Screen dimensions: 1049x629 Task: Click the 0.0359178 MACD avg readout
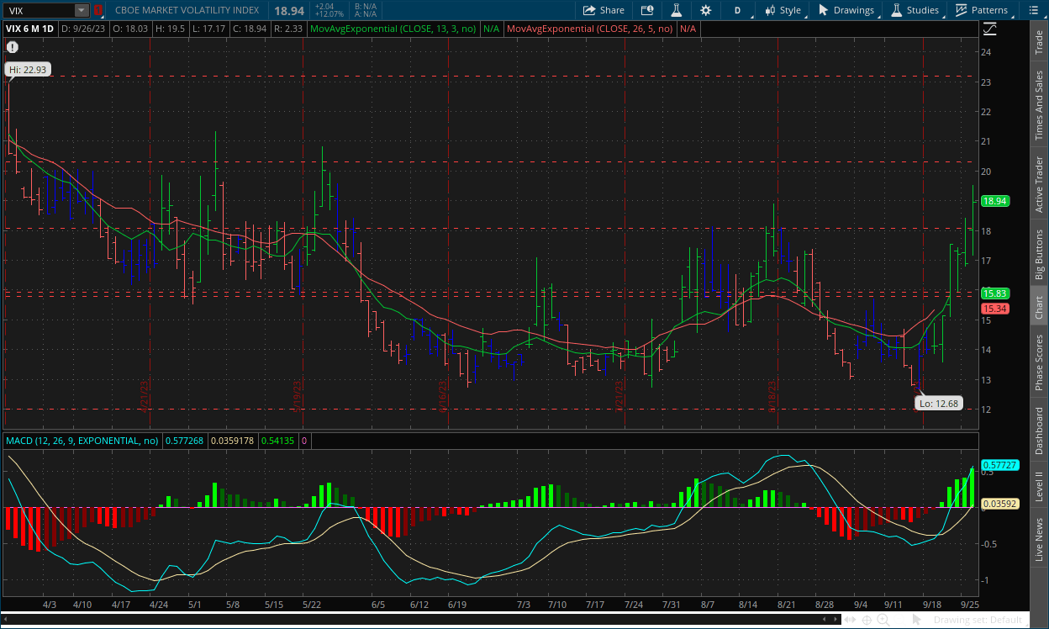click(x=232, y=440)
